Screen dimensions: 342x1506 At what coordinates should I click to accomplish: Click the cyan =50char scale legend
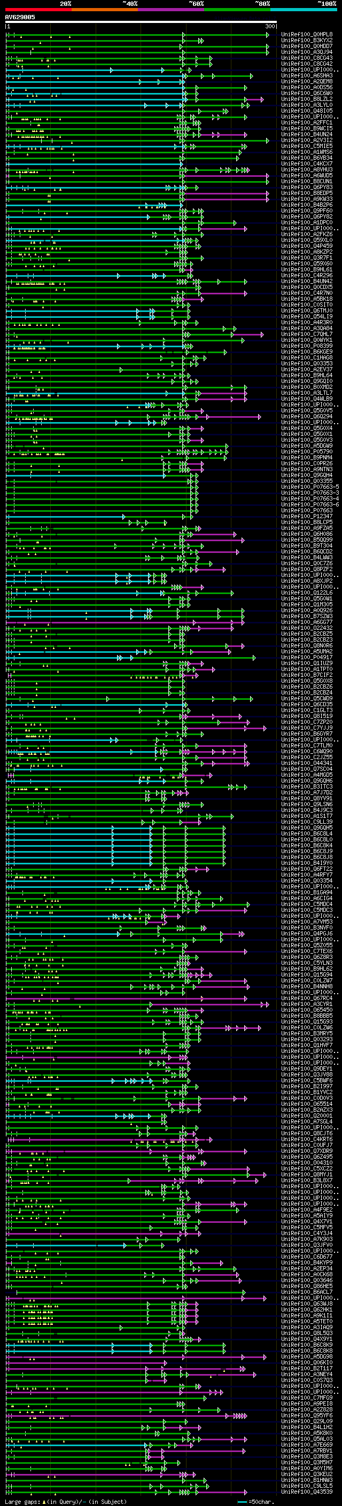(x=256, y=1501)
